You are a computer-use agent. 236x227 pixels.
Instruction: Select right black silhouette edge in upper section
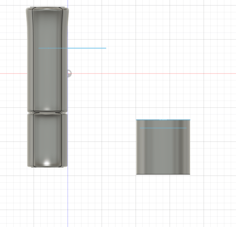coord(61,63)
